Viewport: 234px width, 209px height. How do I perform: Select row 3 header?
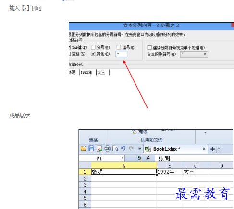coord(85,185)
